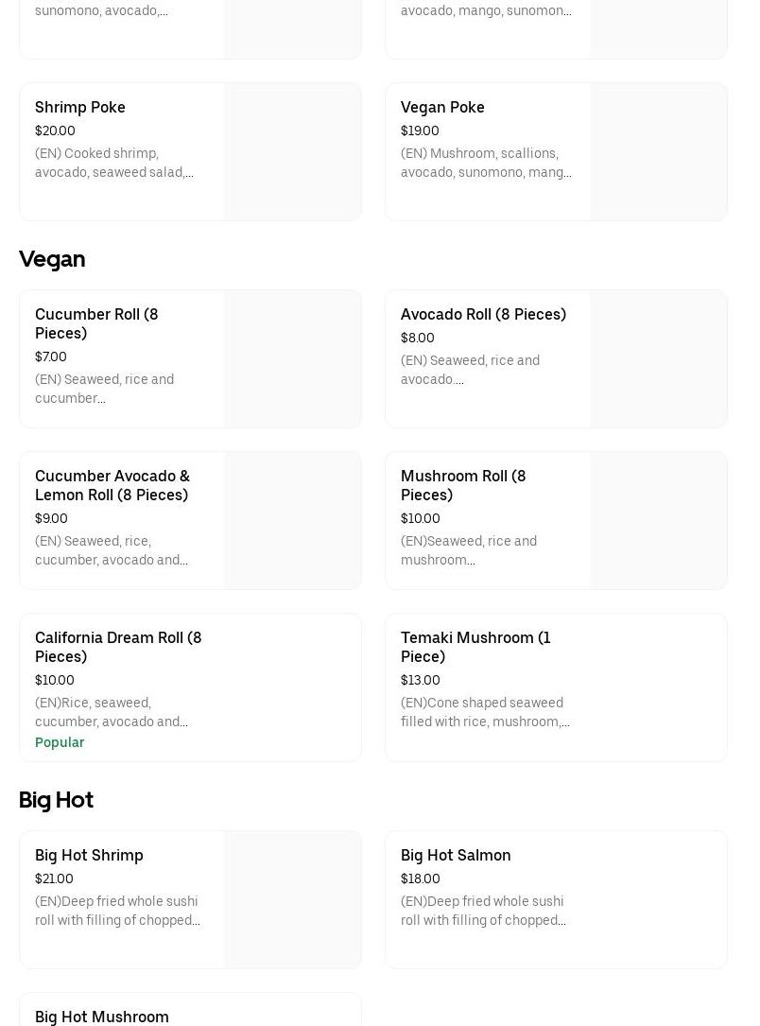Image resolution: width=760 pixels, height=1026 pixels.
Task: Open Temaki Mushroom (1 Piece) item
Action: 475,647
